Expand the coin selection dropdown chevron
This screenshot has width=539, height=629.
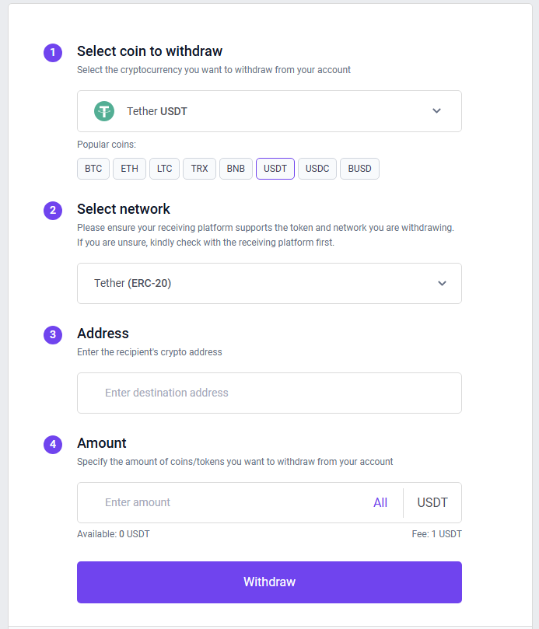tap(436, 111)
